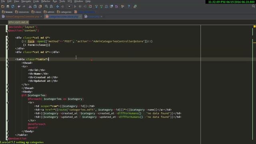
Task: Close the AdminCategoriesController.php tab
Action: click(41, 17)
